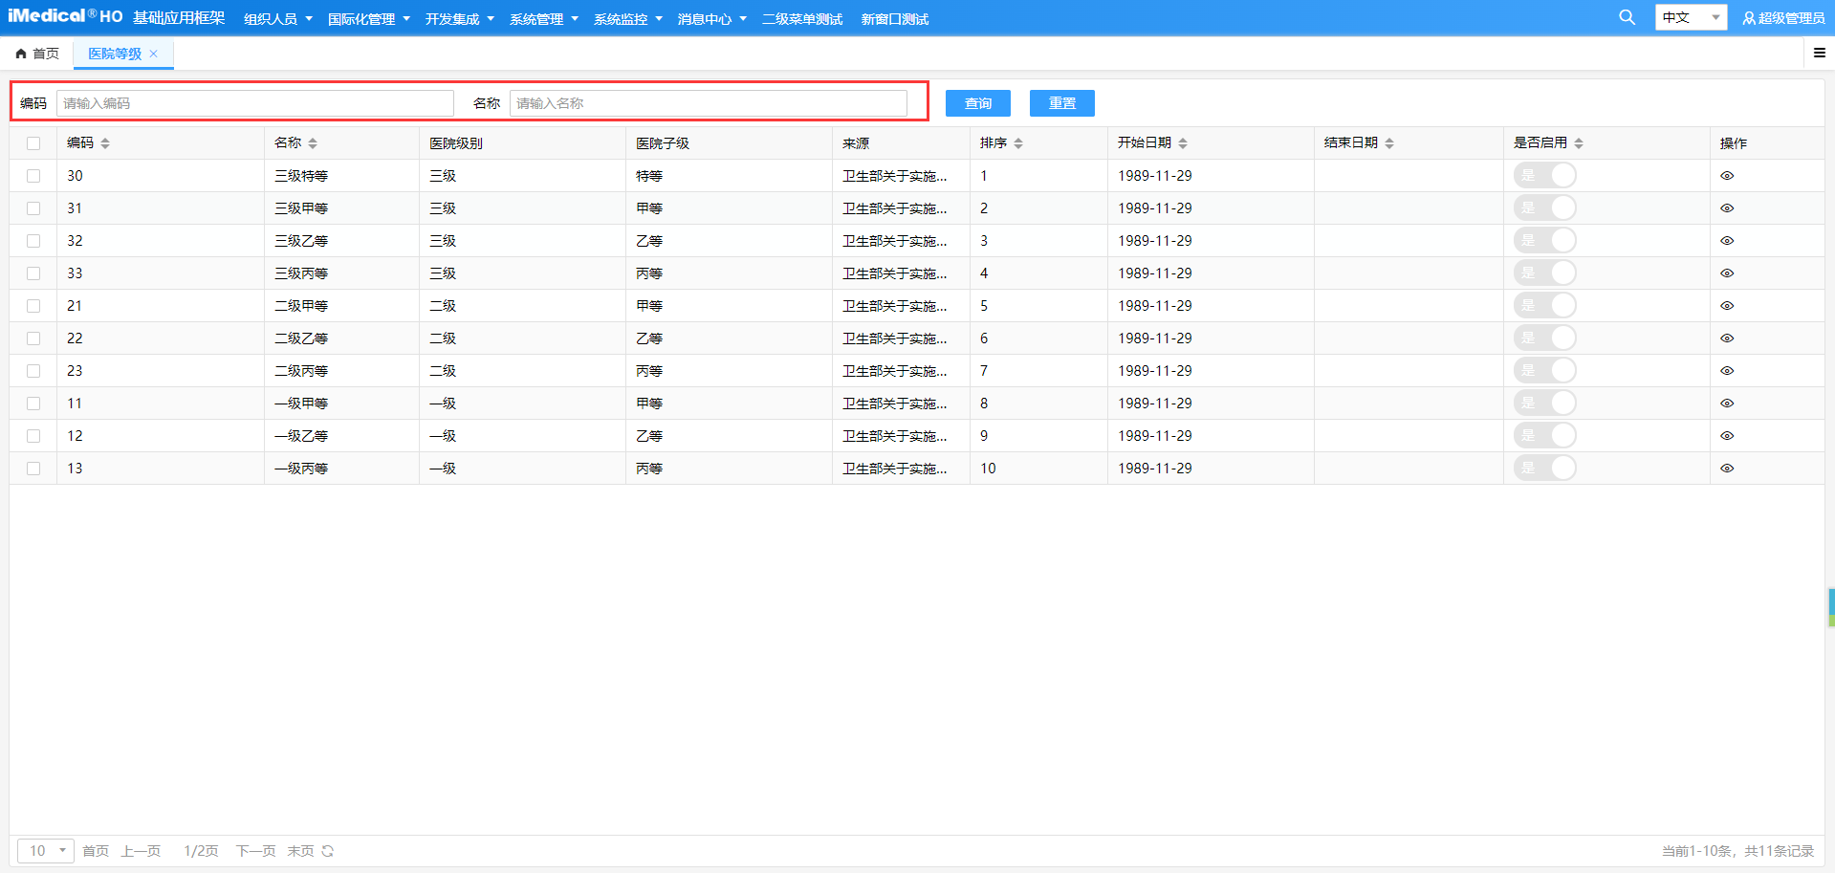Check the checkbox for row 32
The image size is (1835, 873).
[x=33, y=241]
